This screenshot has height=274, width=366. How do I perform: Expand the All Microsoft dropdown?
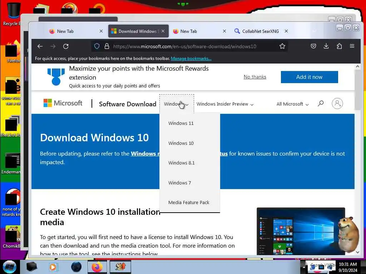[x=292, y=104]
